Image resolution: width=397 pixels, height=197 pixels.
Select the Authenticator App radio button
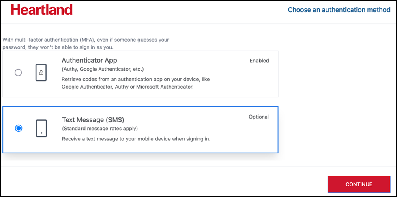coord(18,73)
